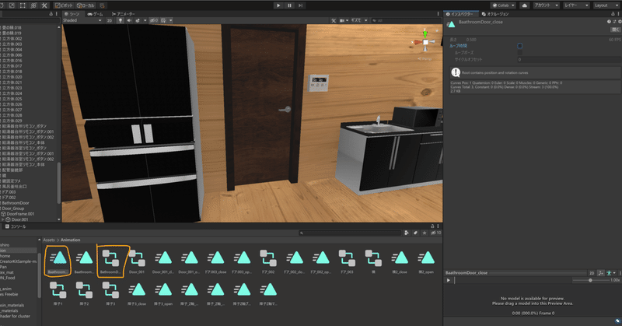
Task: Adjust the preview speed slider
Action: click(590, 280)
